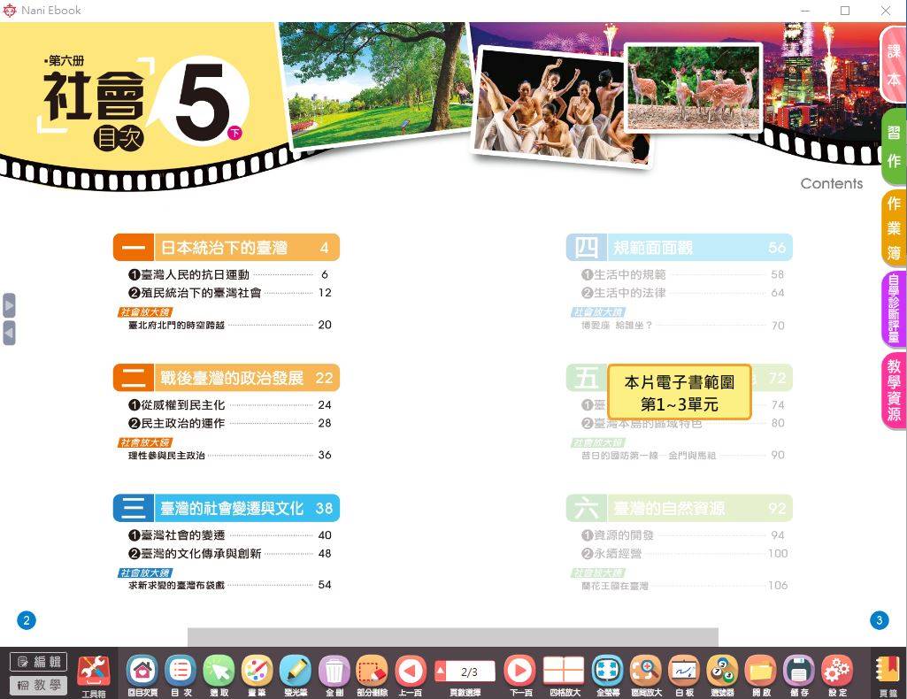Click the 儲存 save floppy icon
907x699 pixels.
pos(799,673)
